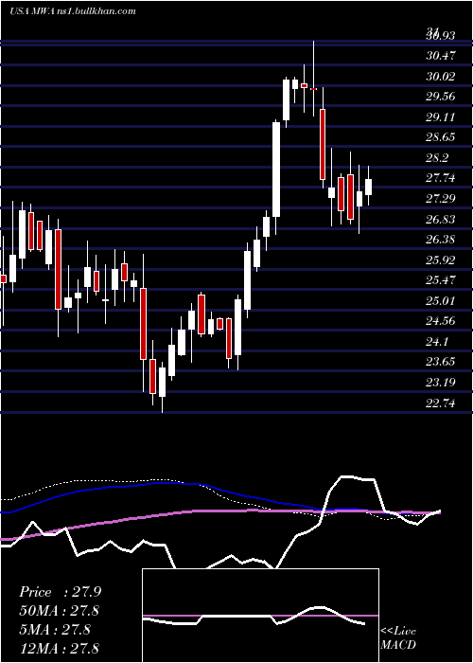Click the 29.11 price axis label

[x=441, y=117]
